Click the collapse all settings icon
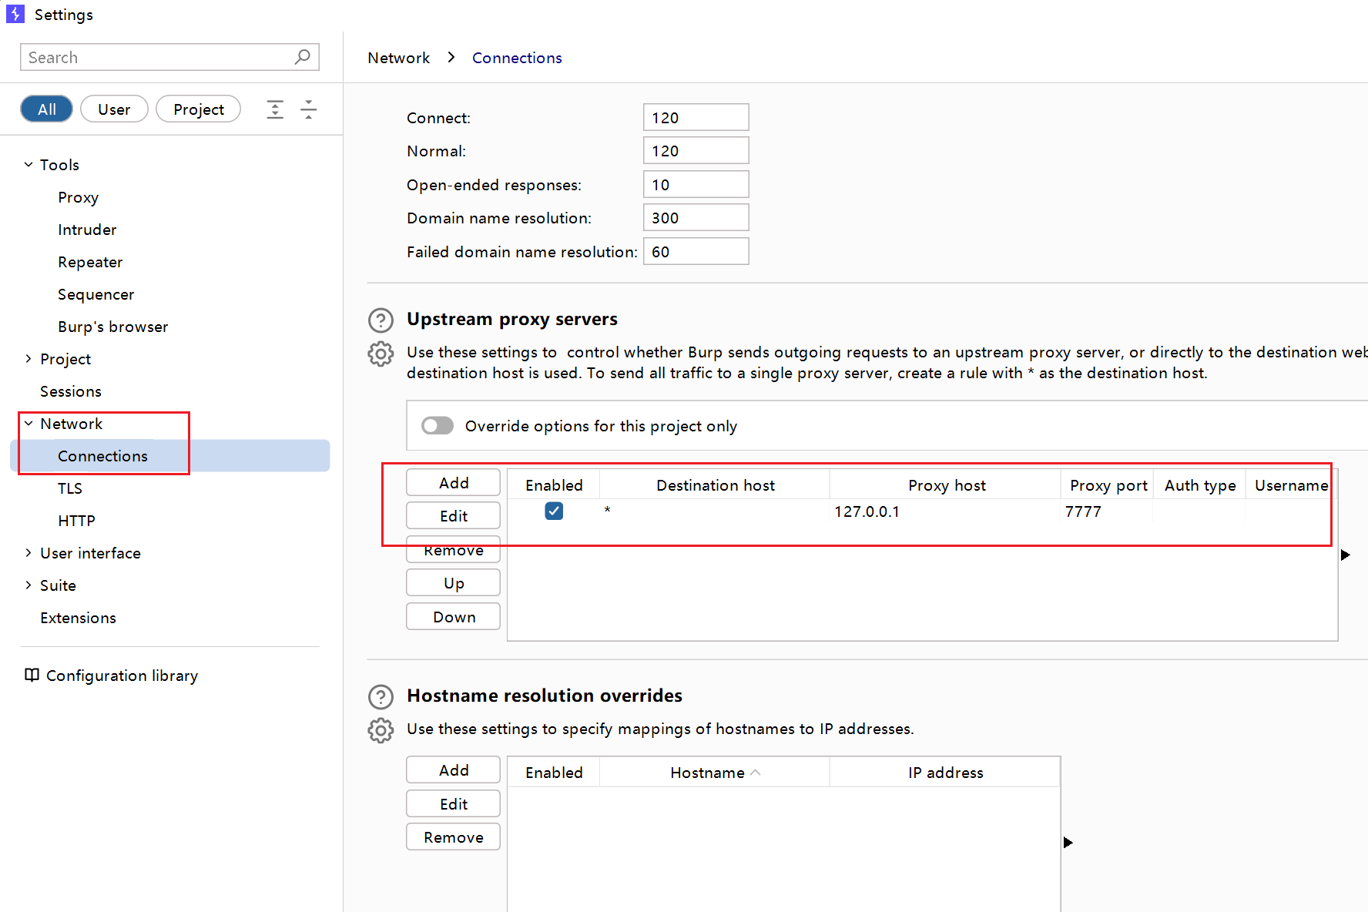The width and height of the screenshot is (1368, 912). (x=309, y=109)
